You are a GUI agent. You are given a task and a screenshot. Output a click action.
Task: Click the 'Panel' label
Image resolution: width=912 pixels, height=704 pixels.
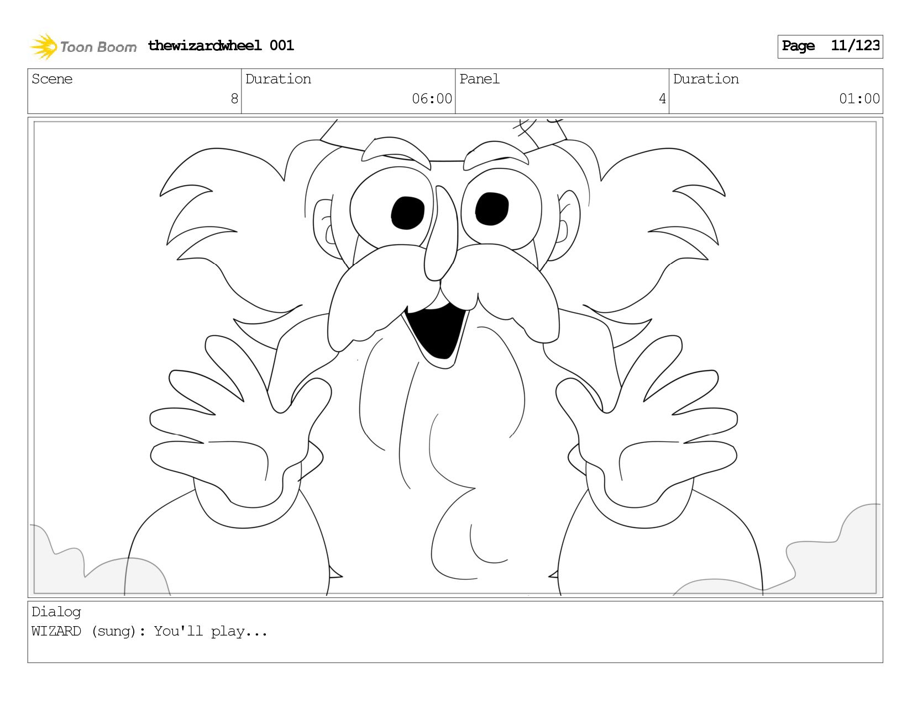pos(479,79)
